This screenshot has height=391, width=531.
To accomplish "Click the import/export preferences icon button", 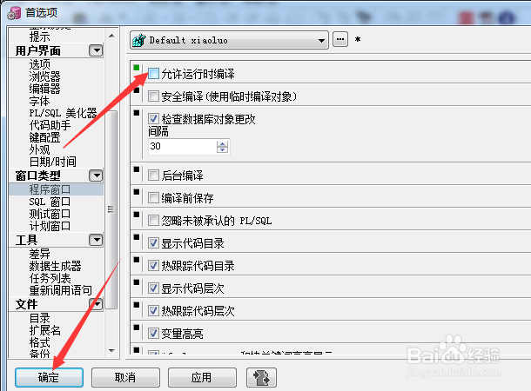I will point(261,377).
